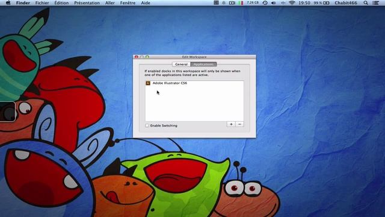Select Adobe Illustrator CS6 in list

coord(194,83)
